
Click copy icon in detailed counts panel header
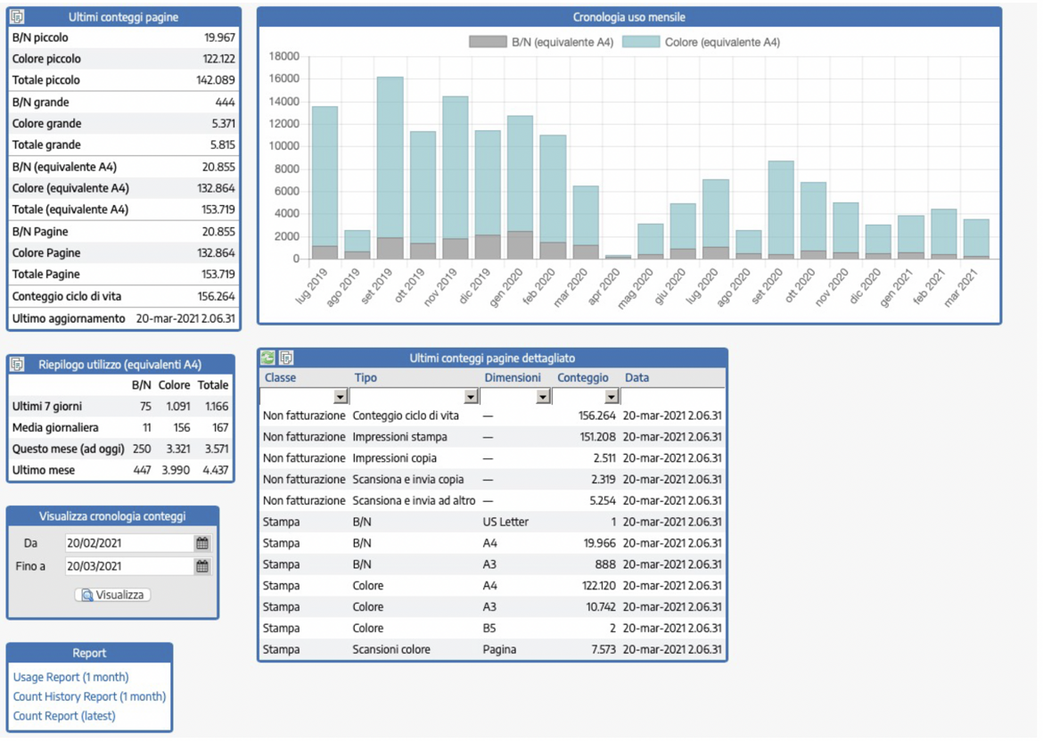(286, 358)
